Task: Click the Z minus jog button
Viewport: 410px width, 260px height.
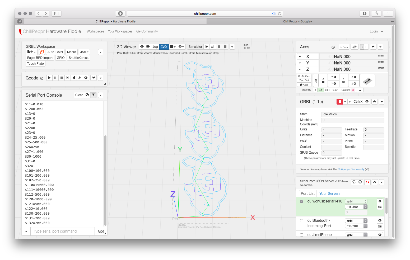Action: coord(354,84)
